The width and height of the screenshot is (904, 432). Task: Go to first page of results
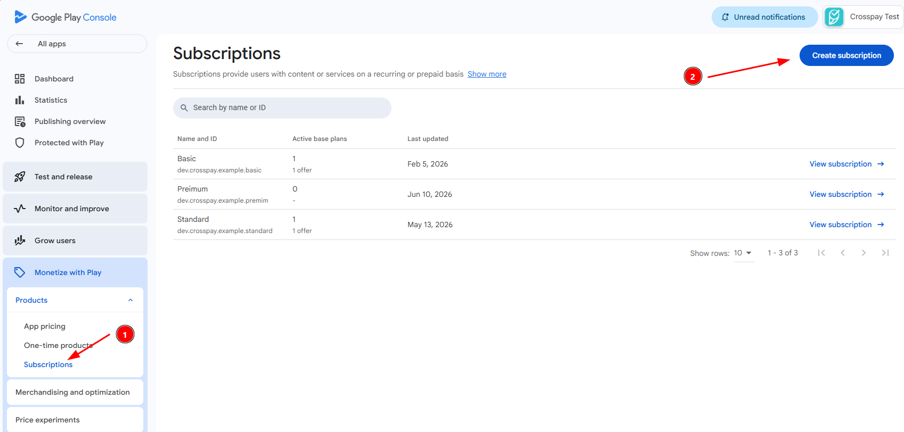pyautogui.click(x=821, y=253)
